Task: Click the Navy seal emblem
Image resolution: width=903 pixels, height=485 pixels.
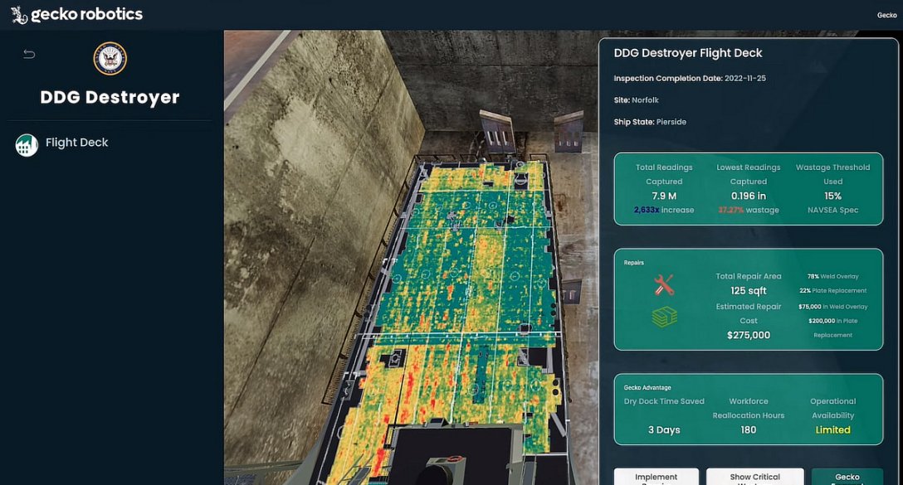Action: [x=110, y=59]
